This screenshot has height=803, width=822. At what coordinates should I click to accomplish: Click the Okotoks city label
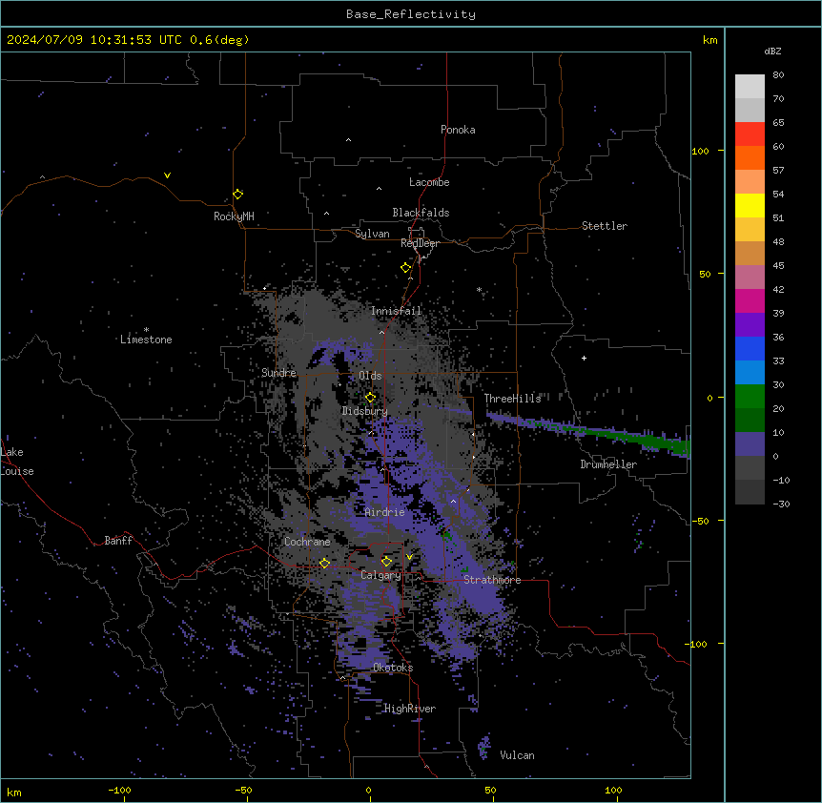click(393, 668)
